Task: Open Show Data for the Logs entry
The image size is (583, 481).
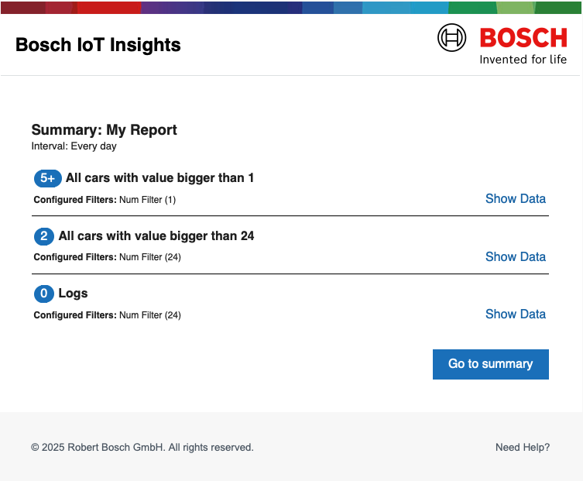Action: (x=515, y=314)
